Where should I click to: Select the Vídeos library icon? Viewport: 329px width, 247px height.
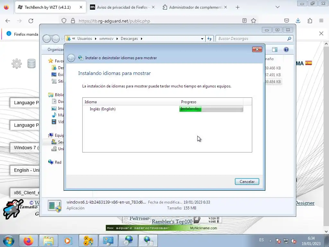tap(54, 122)
